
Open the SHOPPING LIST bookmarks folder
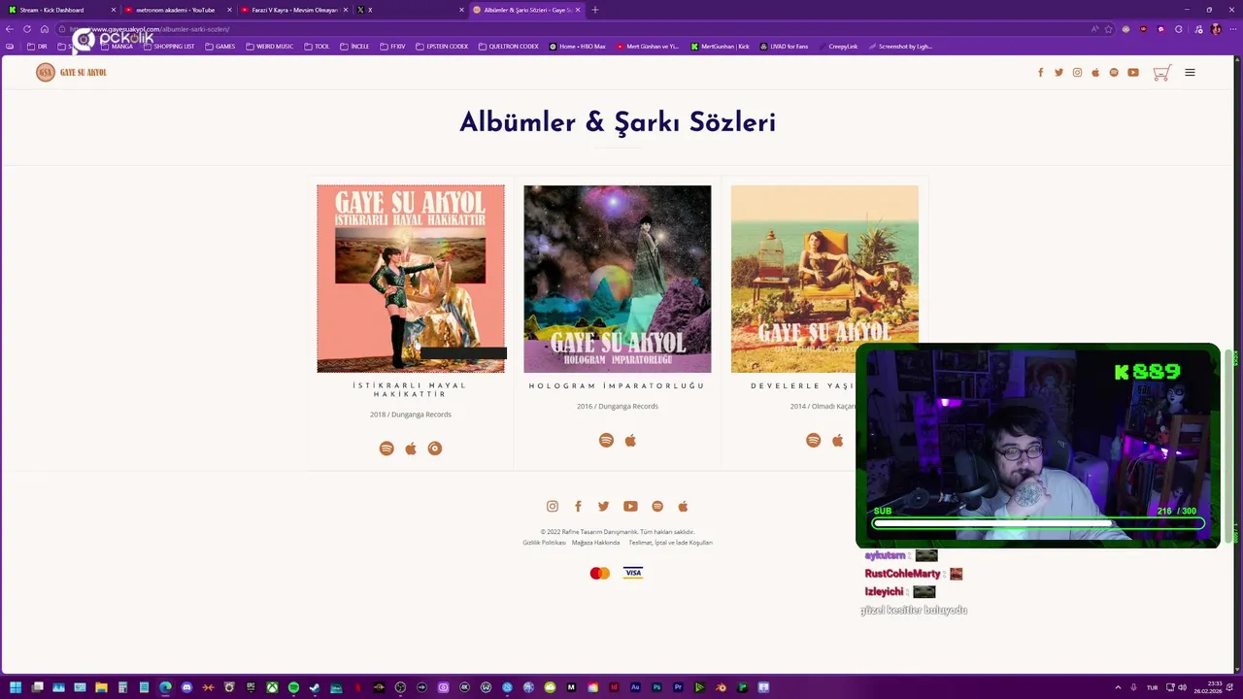pyautogui.click(x=168, y=47)
